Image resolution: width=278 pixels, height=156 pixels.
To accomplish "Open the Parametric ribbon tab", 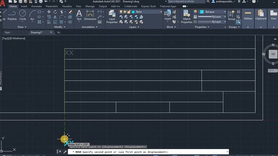I will coord(52,6).
